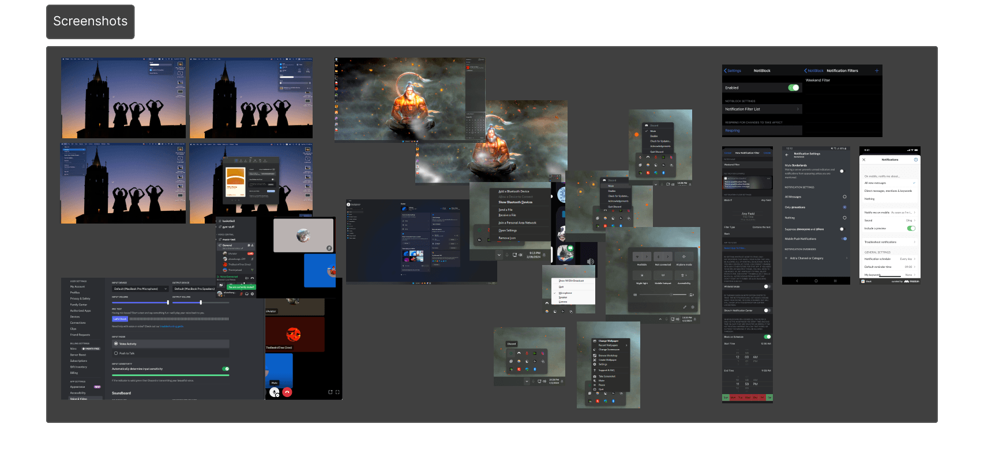This screenshot has width=984, height=469.
Task: Toggle the Bluetooth tile labeled Not connected
Action: point(658,256)
